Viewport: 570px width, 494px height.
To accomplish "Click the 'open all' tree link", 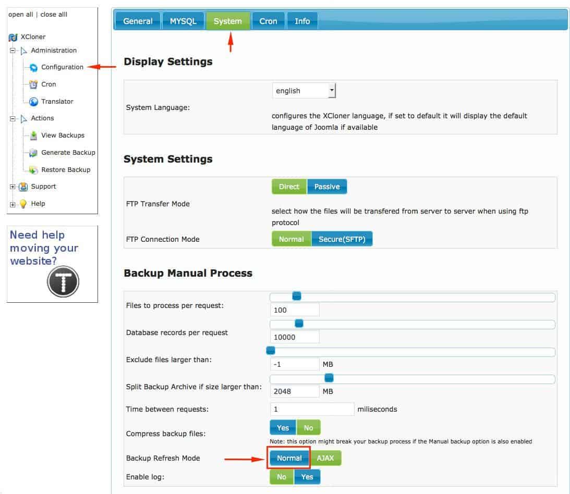I will pos(21,15).
